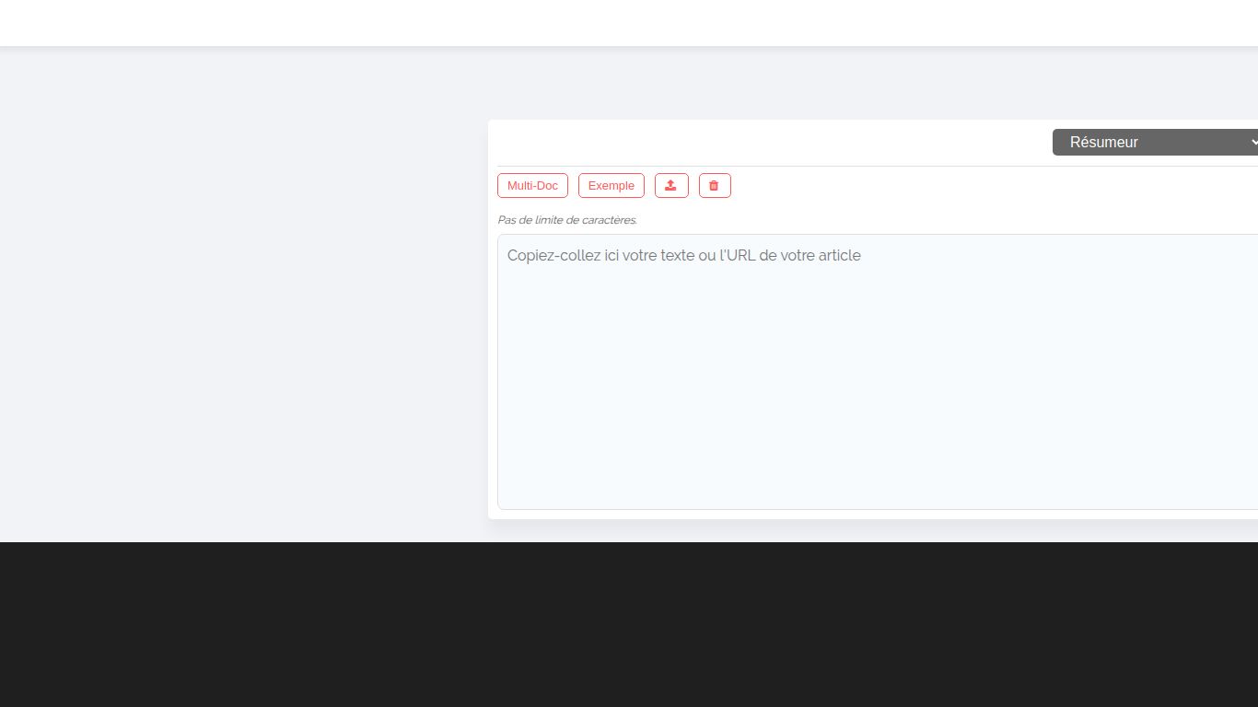
Task: Toggle Multi-Doc input mode on
Action: point(532,185)
